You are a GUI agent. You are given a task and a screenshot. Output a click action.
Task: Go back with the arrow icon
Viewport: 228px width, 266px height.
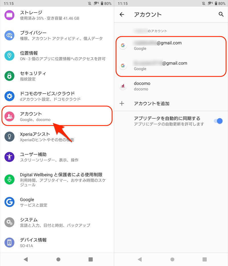pos(122,15)
